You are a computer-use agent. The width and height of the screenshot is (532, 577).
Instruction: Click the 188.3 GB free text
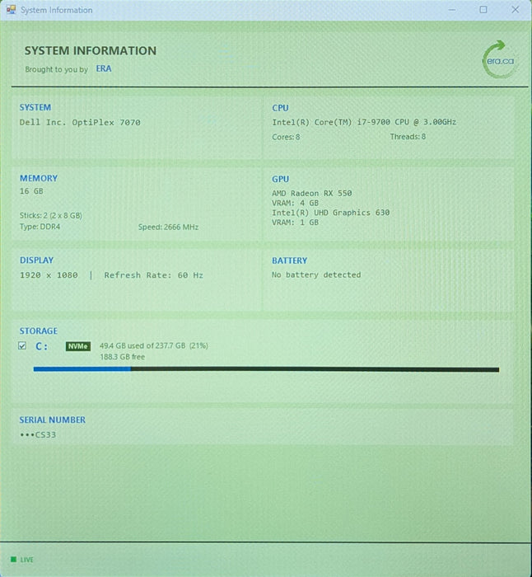click(x=123, y=357)
